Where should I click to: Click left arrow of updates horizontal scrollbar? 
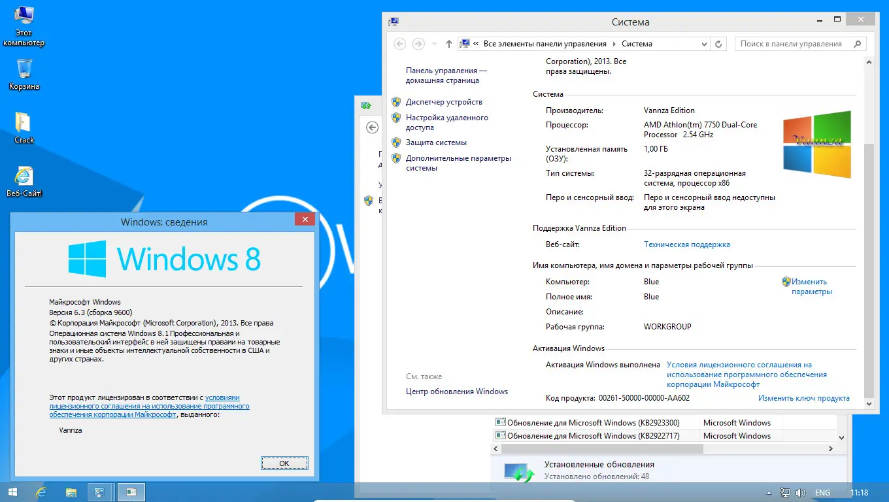tap(496, 449)
